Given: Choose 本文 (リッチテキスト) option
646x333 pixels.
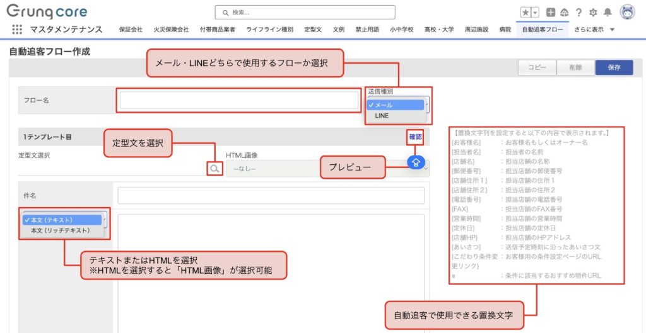Looking at the screenshot, I should point(61,230).
